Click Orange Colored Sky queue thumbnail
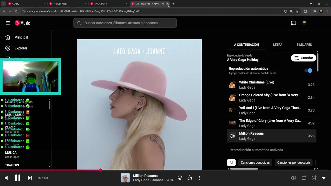The image size is (331, 186). (x=232, y=98)
